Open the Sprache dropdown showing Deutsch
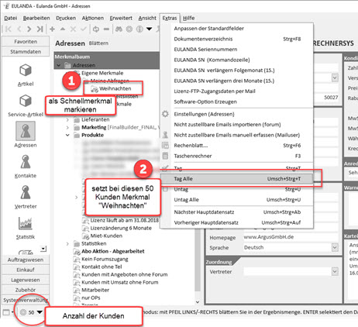358x327 pixels. click(x=335, y=248)
